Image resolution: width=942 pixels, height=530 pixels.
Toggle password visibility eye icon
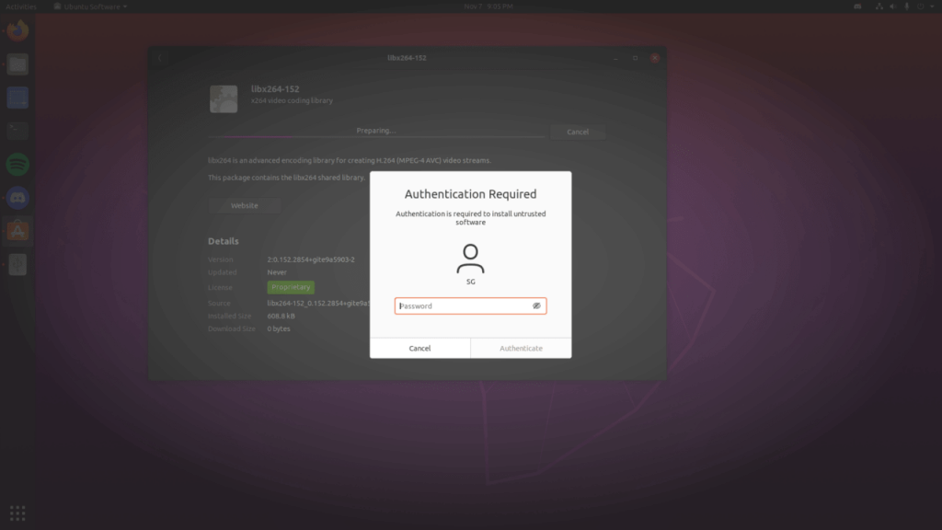pyautogui.click(x=536, y=305)
